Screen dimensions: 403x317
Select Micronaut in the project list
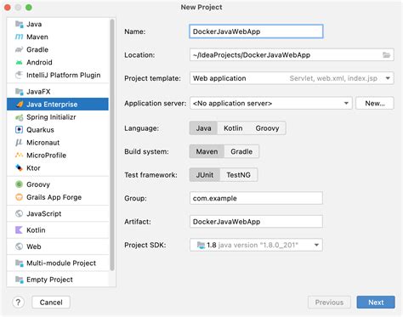(58, 143)
